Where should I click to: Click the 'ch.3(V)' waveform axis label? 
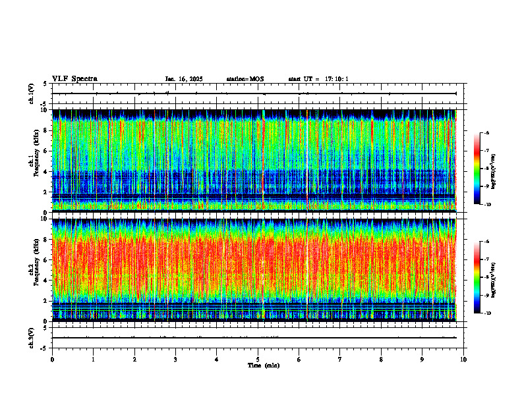click(32, 338)
